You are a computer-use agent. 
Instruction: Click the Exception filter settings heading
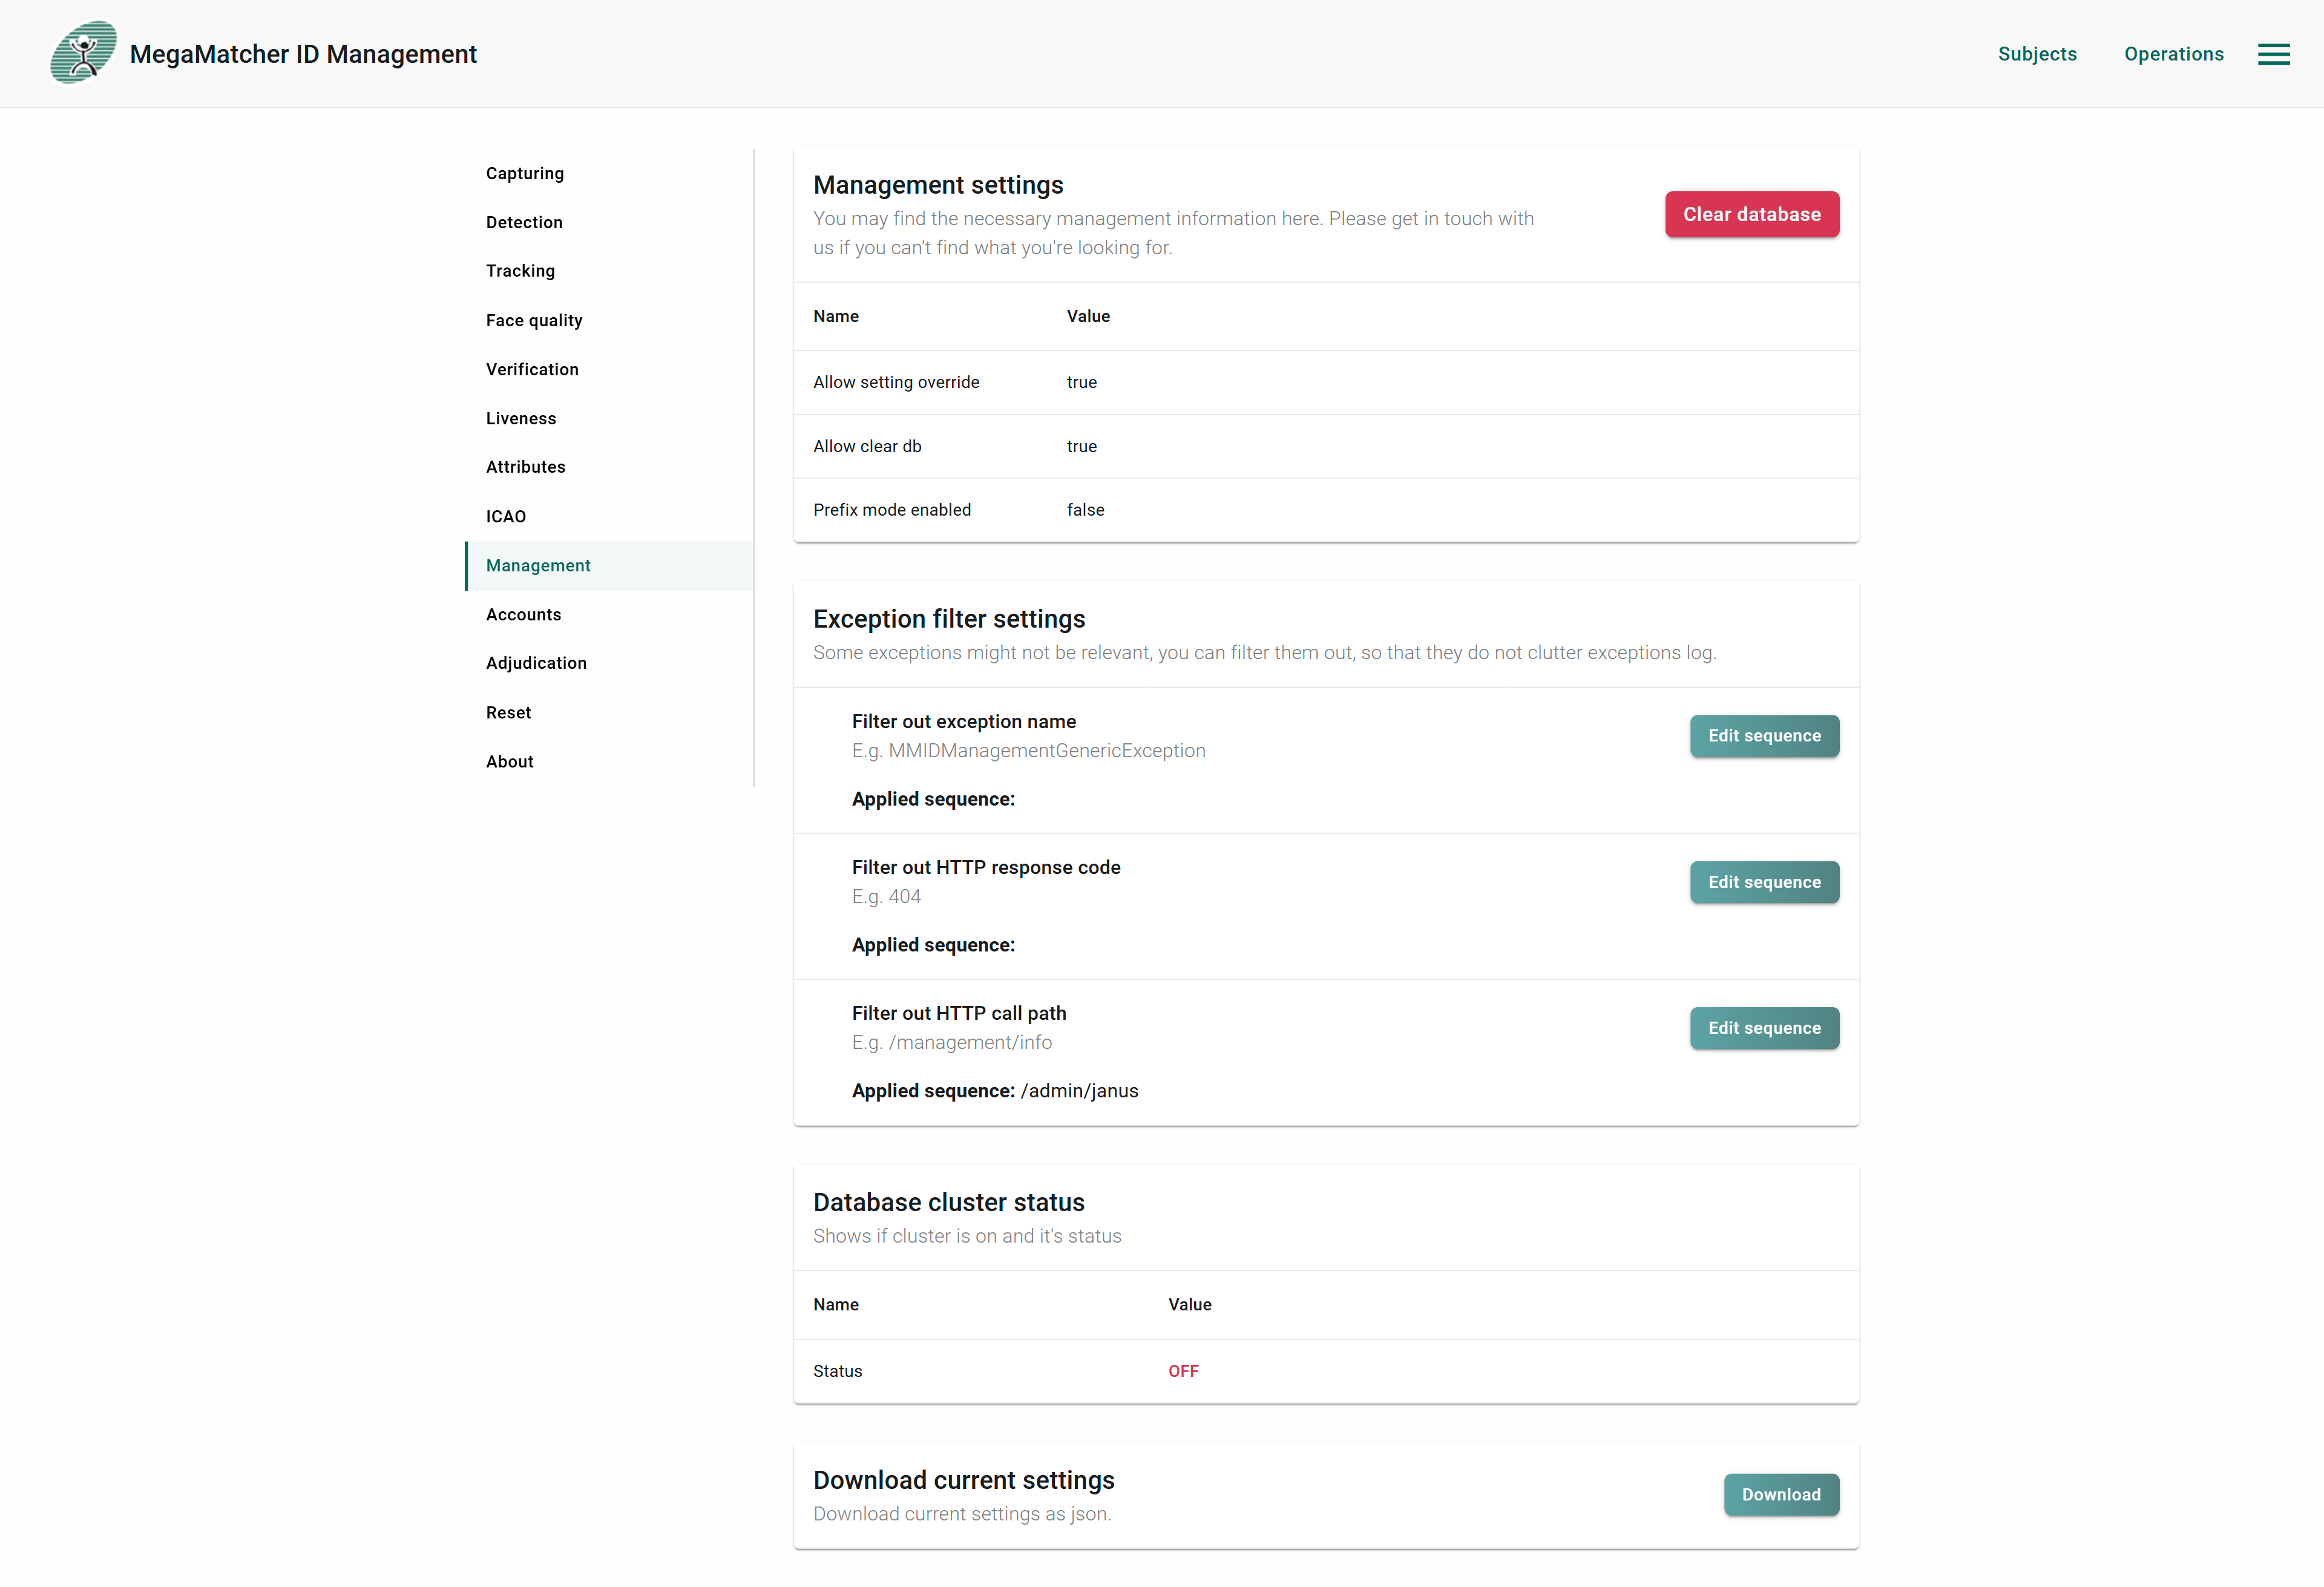[x=949, y=619]
